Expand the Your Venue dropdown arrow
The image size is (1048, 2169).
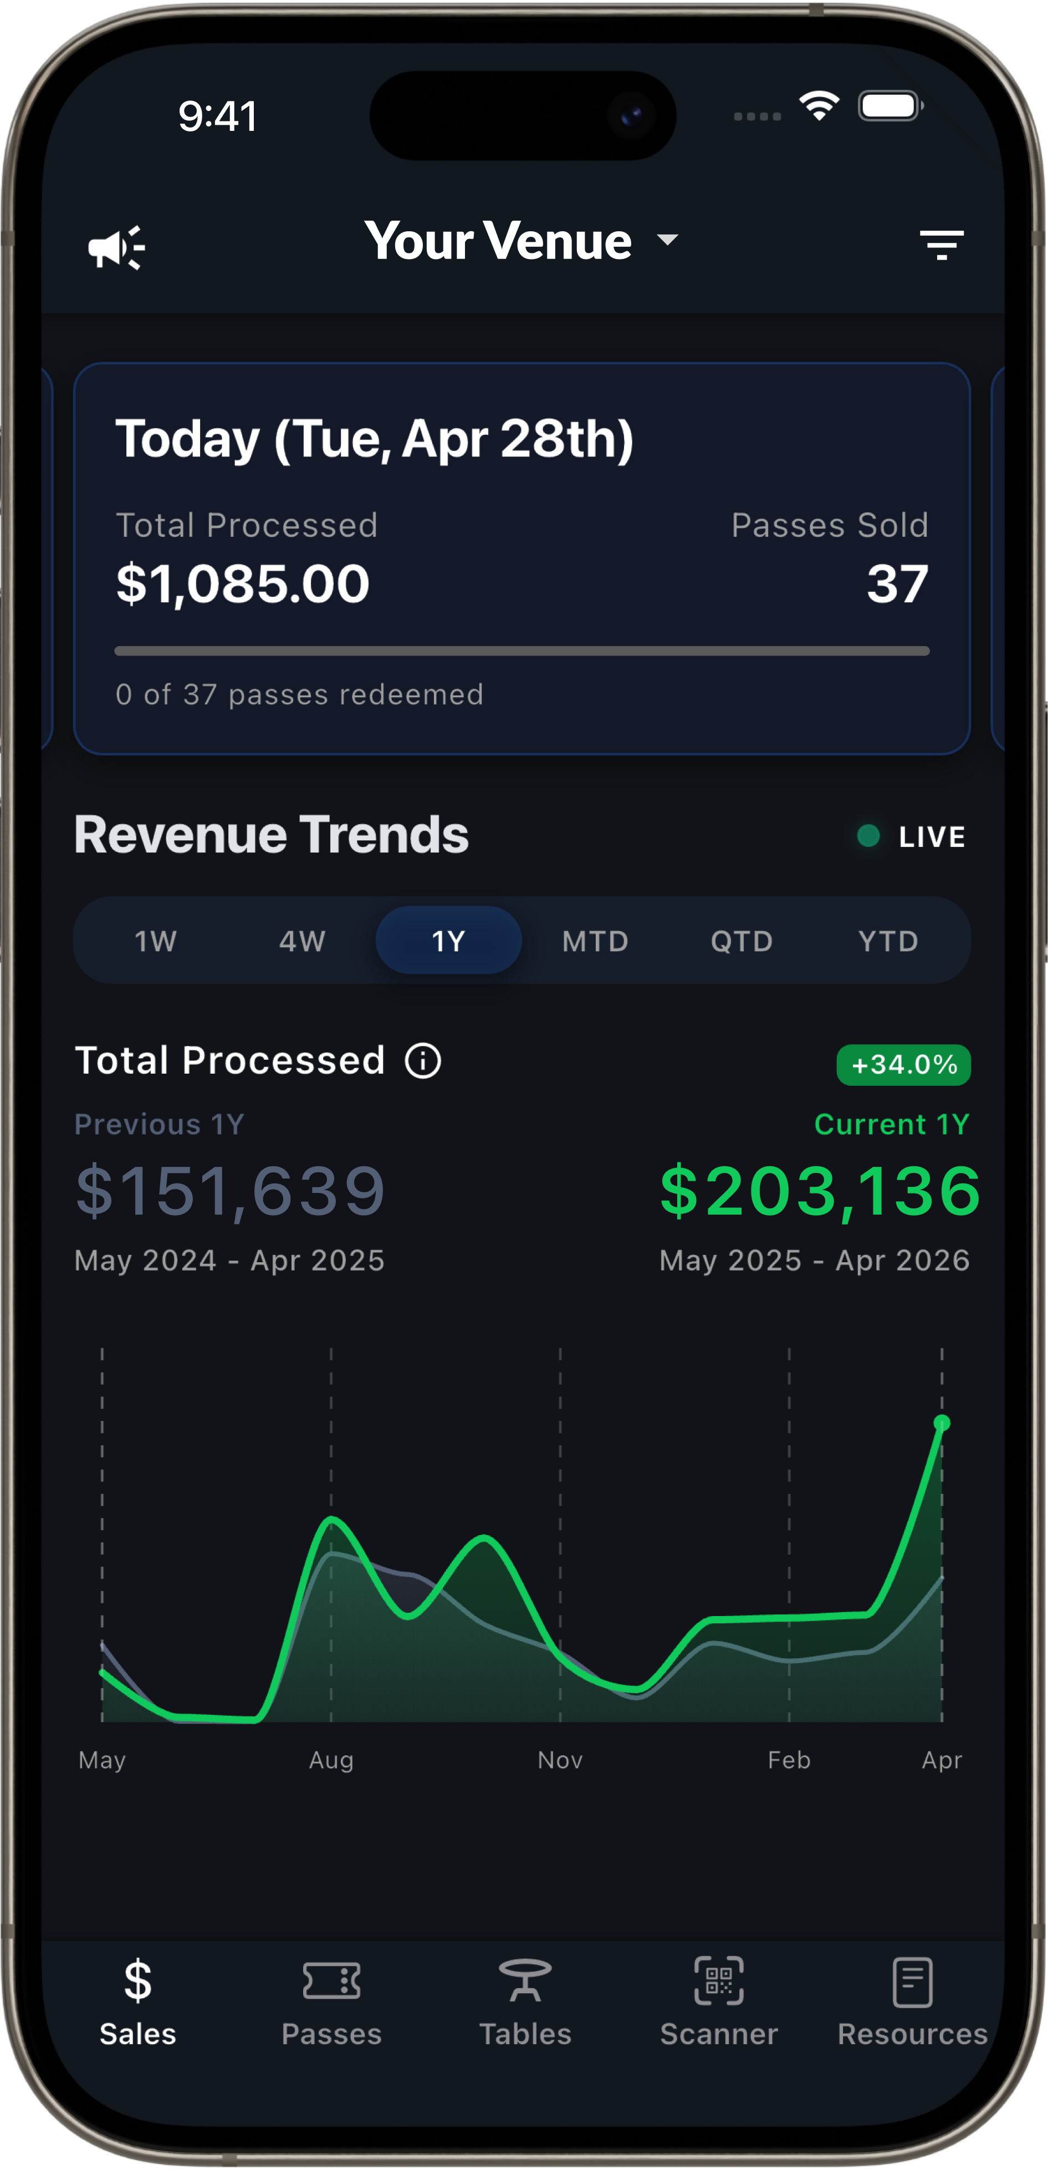click(668, 240)
